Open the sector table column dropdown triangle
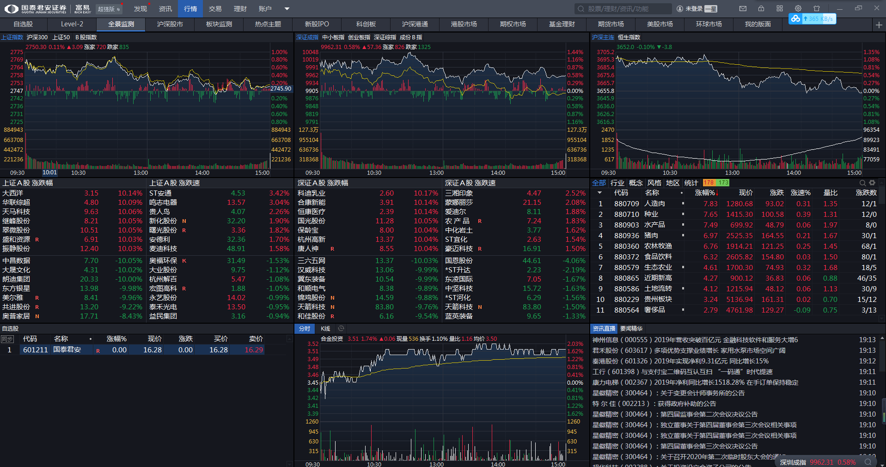This screenshot has width=886, height=467. click(599, 193)
